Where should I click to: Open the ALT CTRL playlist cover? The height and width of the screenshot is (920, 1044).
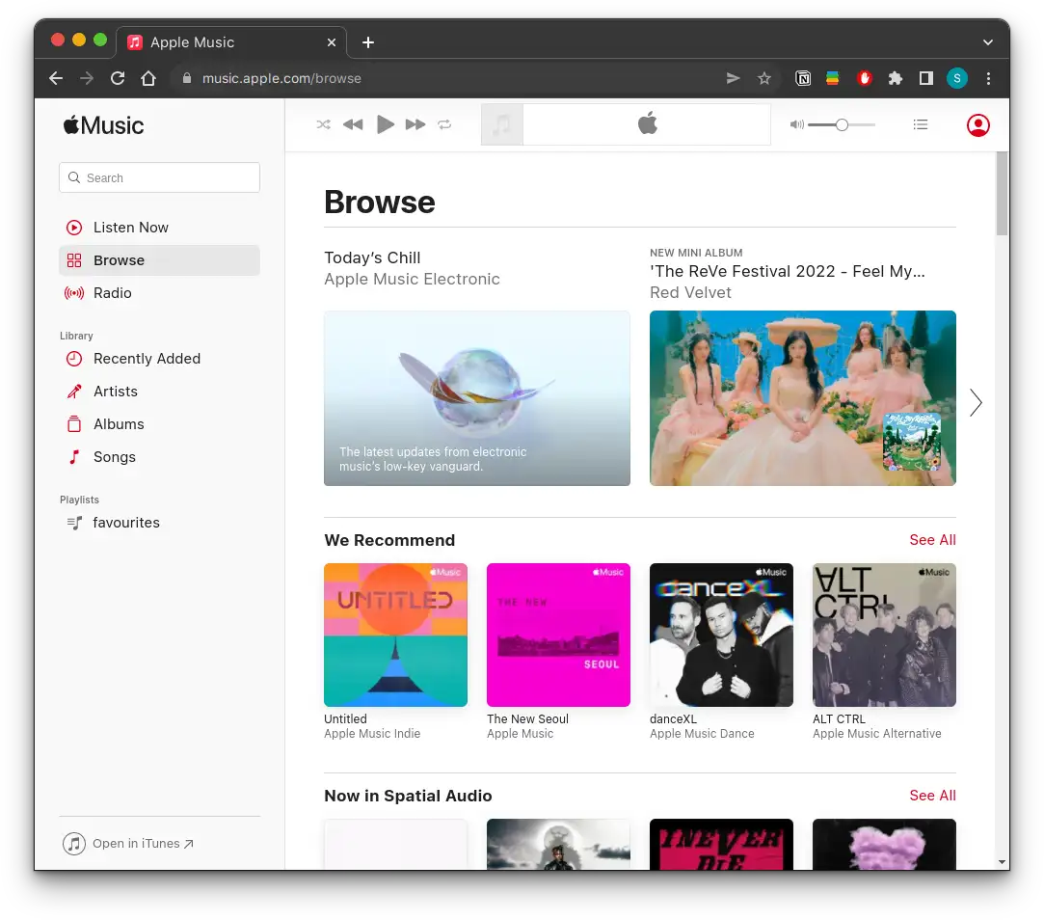point(884,635)
